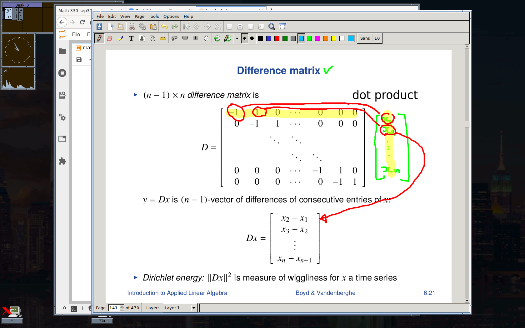Viewport: 525px width, 328px height.
Task: Jump to the last page
Action: (218, 27)
